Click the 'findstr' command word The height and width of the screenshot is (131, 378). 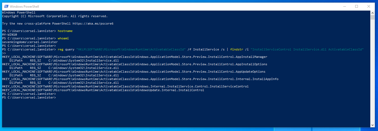pos(237,49)
